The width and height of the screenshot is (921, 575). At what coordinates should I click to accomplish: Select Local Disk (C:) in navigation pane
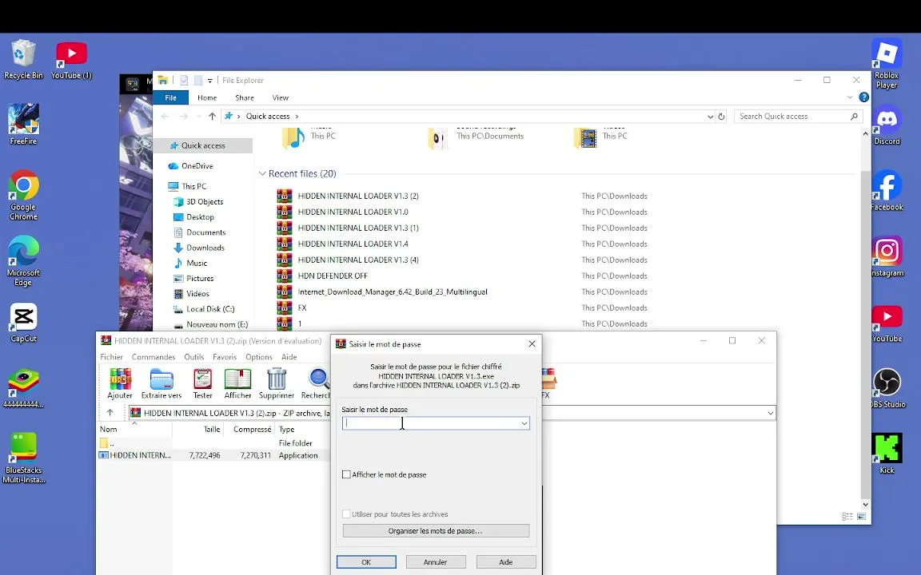pyautogui.click(x=210, y=309)
